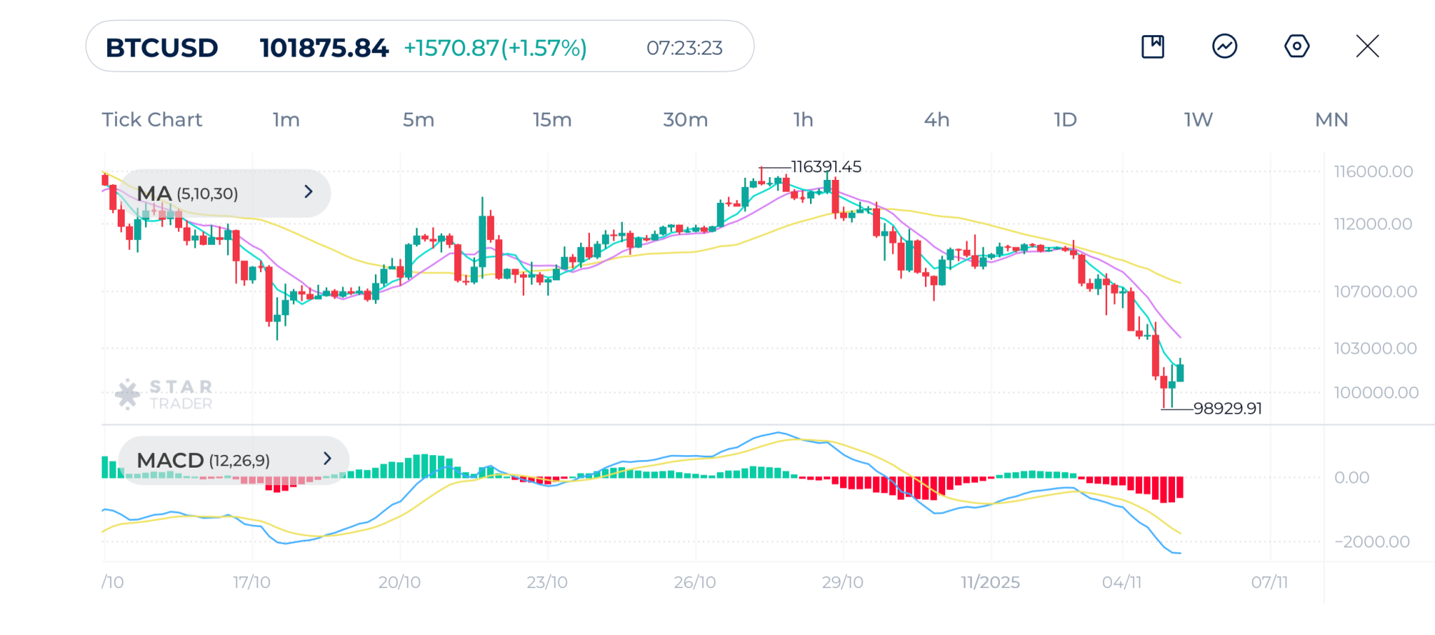Image resolution: width=1435 pixels, height=635 pixels.
Task: Open the chart indicators line icon
Action: 1225,47
